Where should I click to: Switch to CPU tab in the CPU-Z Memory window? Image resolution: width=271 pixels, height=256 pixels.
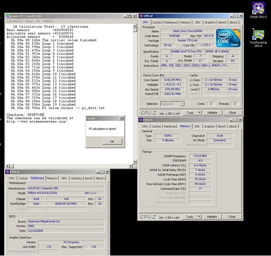pyautogui.click(x=145, y=126)
